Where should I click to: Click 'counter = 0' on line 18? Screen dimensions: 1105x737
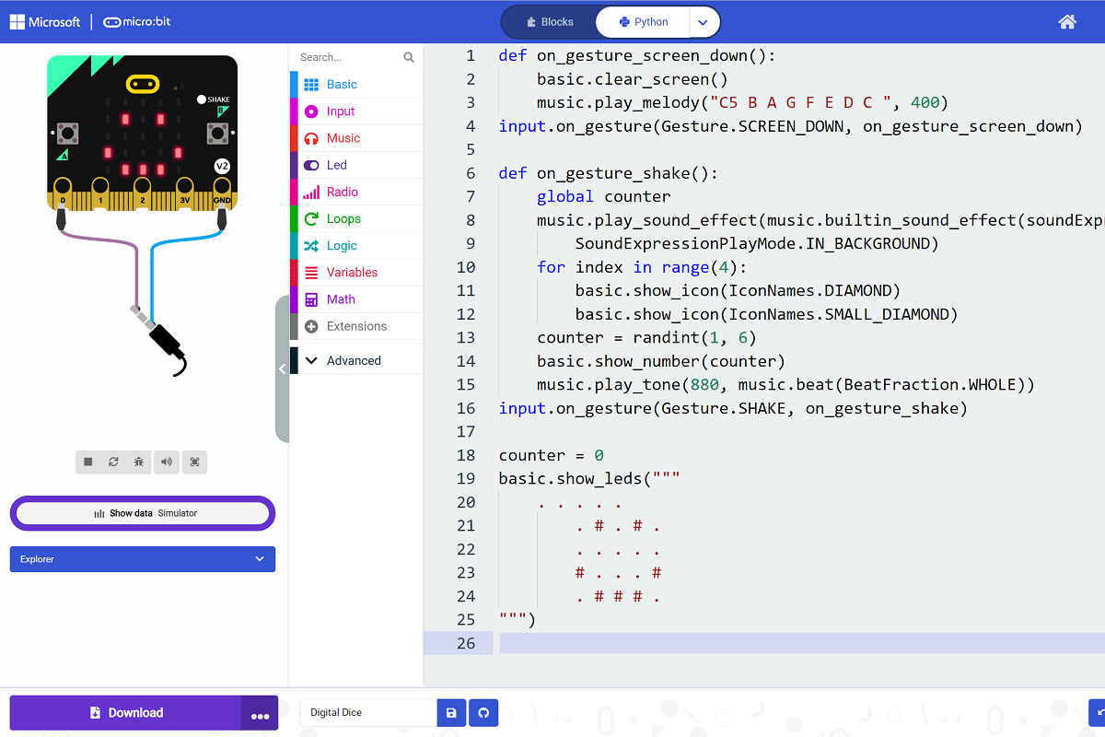[x=551, y=455]
